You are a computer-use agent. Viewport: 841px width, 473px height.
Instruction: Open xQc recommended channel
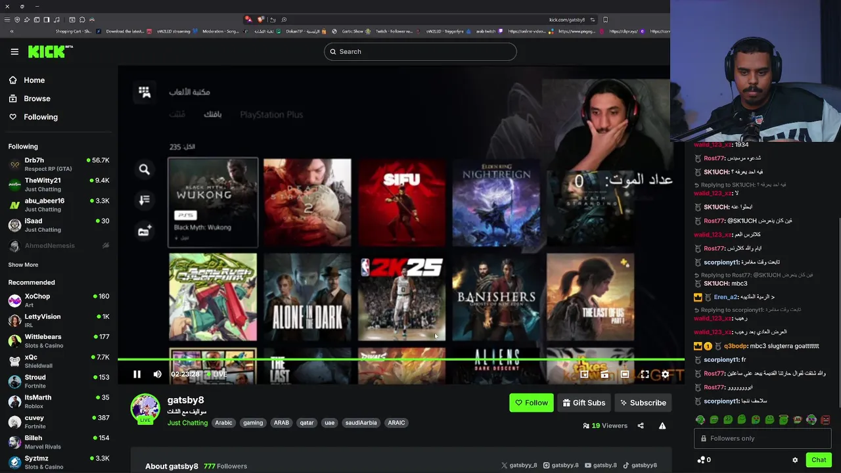click(x=58, y=361)
